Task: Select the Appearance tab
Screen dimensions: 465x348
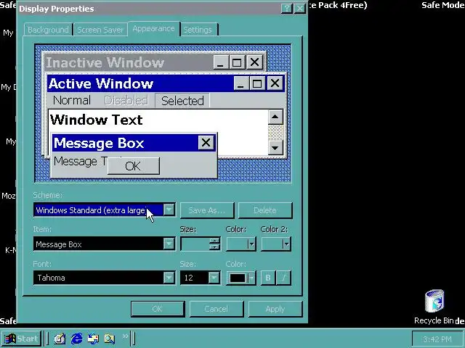Action: point(153,29)
